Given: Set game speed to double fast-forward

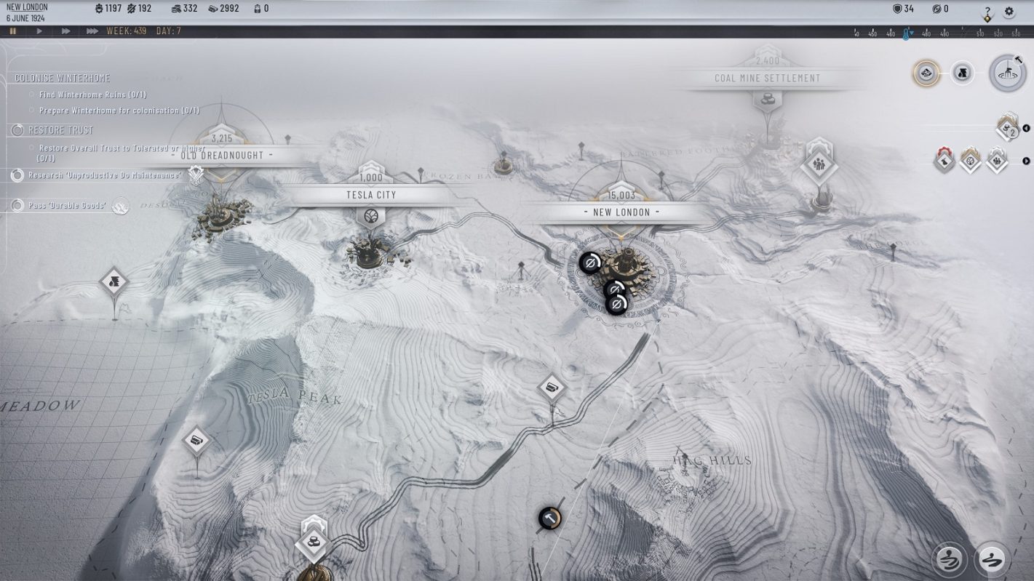Looking at the screenshot, I should coord(65,31).
